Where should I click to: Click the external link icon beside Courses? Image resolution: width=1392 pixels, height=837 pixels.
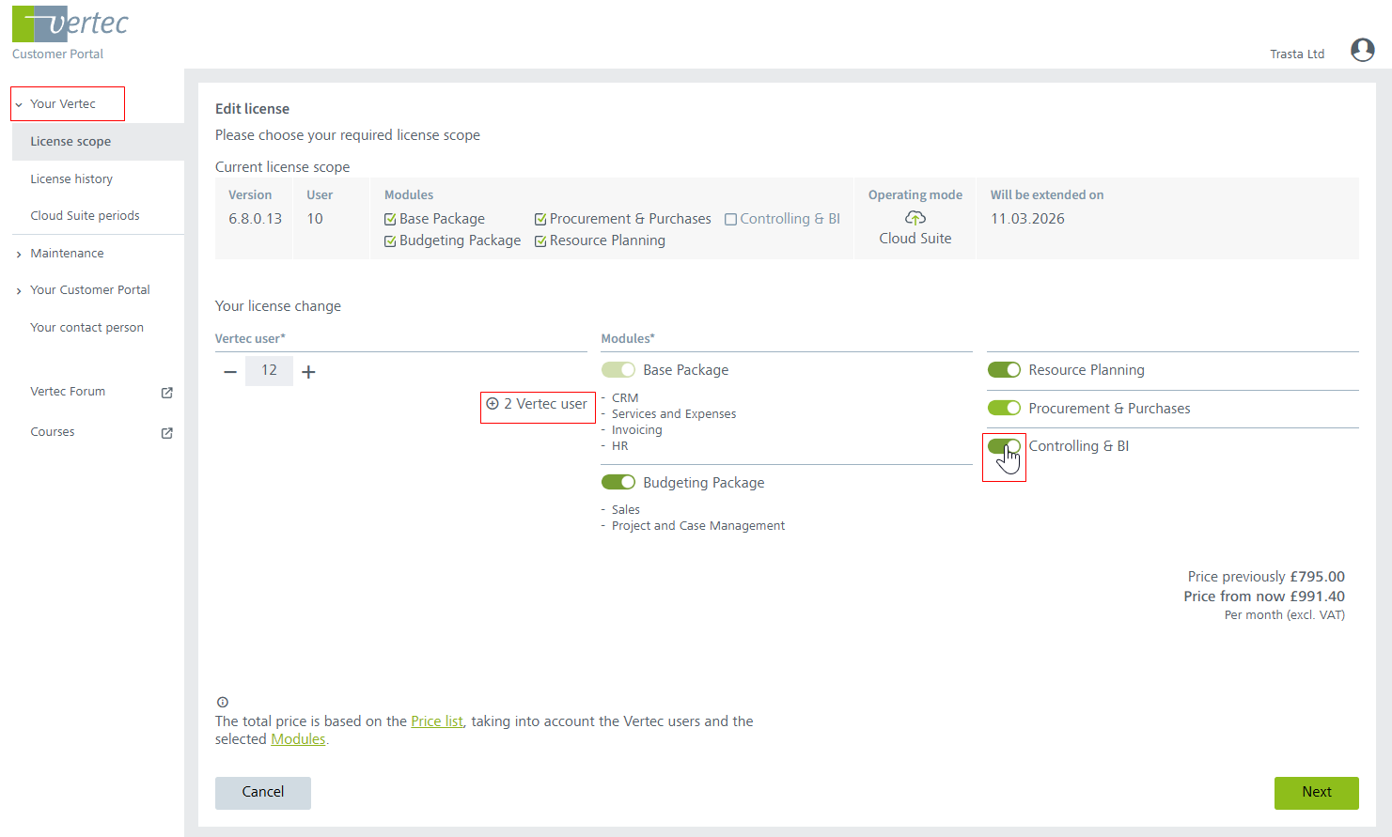[166, 433]
